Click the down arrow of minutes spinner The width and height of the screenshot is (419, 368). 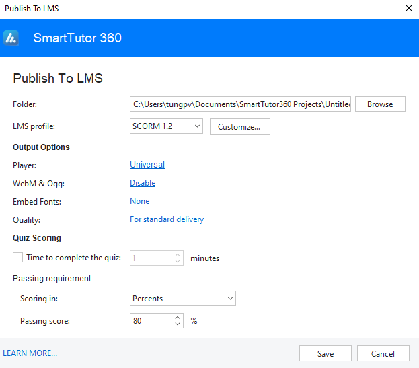point(178,261)
